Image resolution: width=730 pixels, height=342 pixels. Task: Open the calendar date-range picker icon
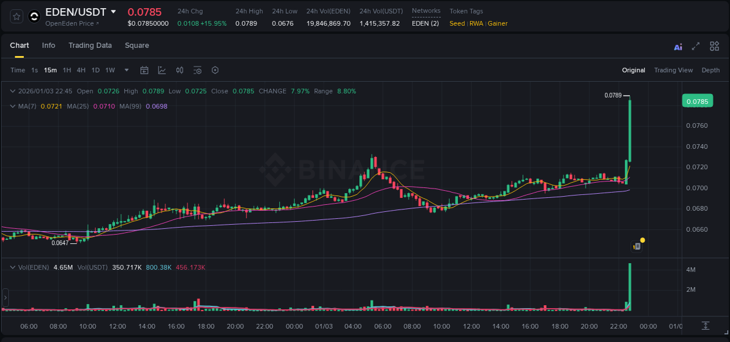[x=144, y=70]
